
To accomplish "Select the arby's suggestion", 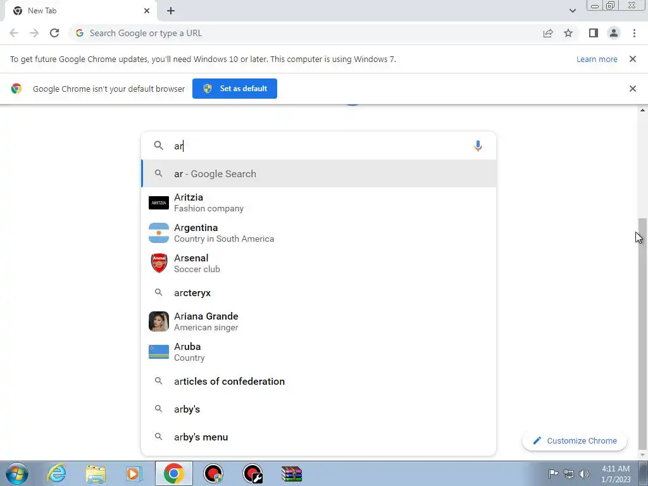I will click(319, 409).
